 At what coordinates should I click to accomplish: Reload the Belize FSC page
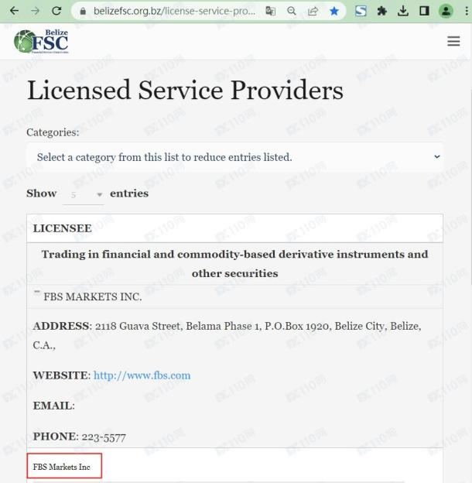pos(56,11)
